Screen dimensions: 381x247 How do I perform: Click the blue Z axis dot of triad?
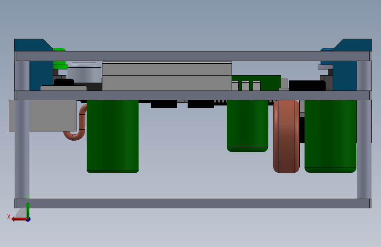point(29,219)
